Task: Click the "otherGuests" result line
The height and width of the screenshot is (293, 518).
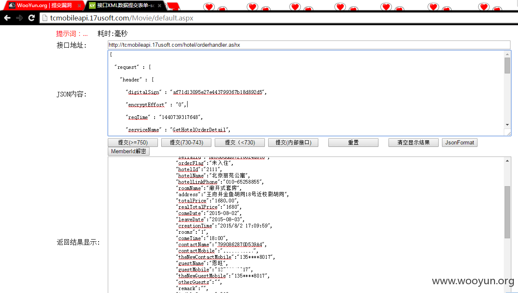Action: point(199,282)
